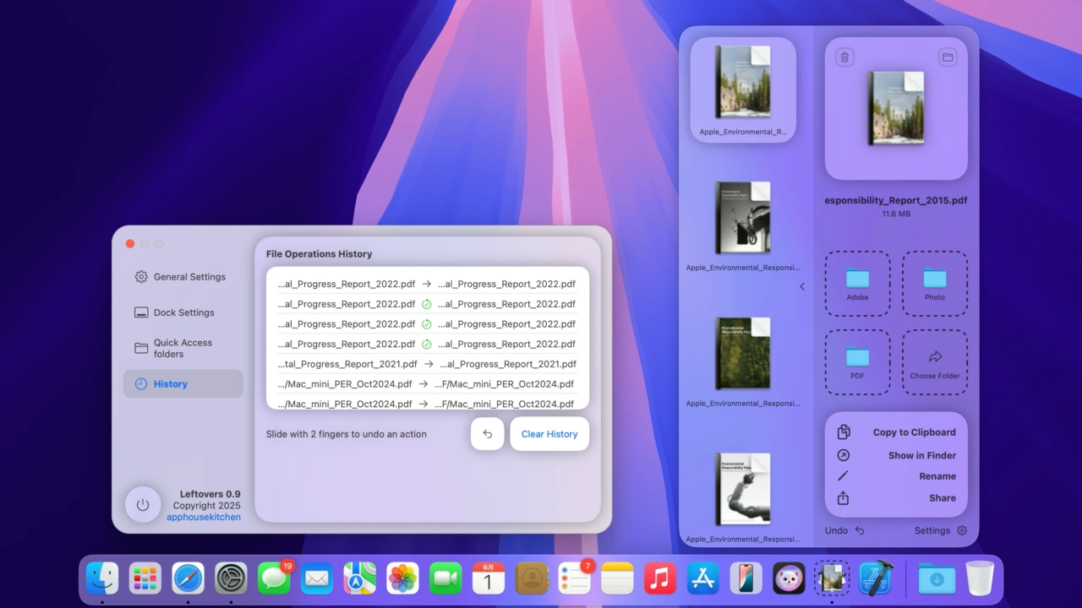
Task: Click the Choose Folder tile
Action: click(x=934, y=361)
